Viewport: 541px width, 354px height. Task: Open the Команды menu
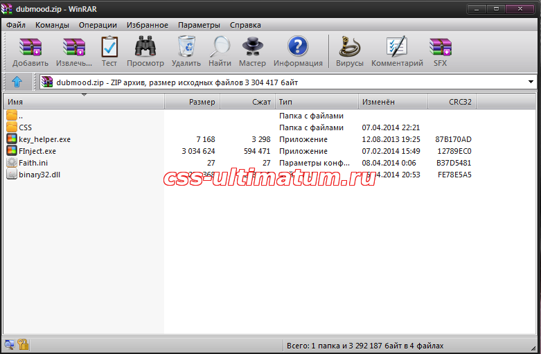click(x=52, y=25)
